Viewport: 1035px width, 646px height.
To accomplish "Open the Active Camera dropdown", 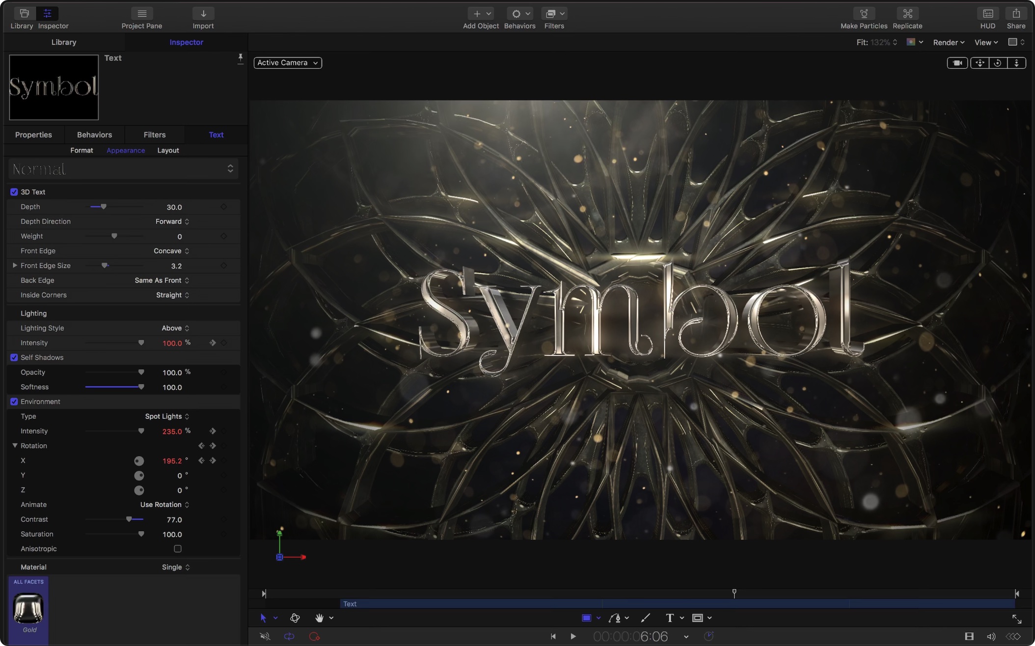I will click(288, 63).
